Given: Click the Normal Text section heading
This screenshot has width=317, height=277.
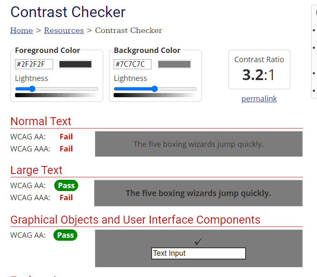Looking at the screenshot, I should 41,121.
